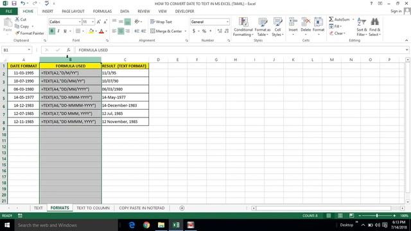Open the DEVELOPER ribbon tab
411x231 pixels.
[x=184, y=12]
